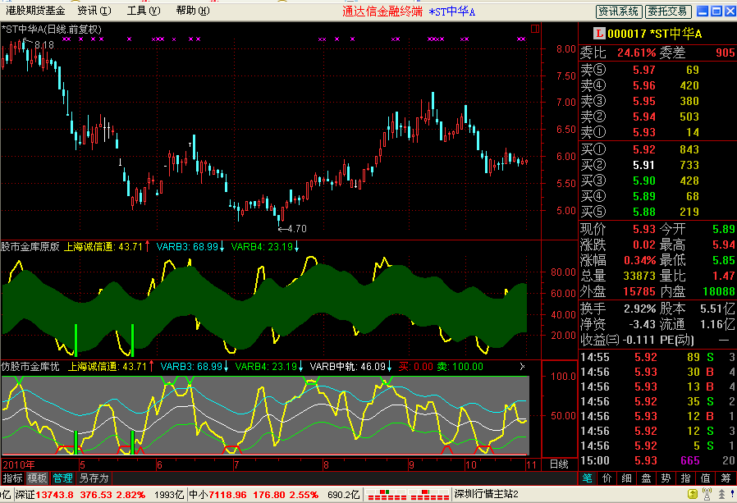
Task: Click the 卖① ask price 5.93
Action: pos(644,133)
